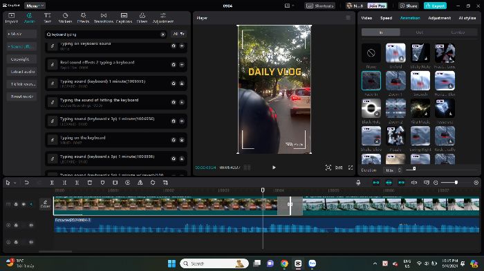
Task: Adjust the animation Duration stepper arrows
Action: click(400, 170)
